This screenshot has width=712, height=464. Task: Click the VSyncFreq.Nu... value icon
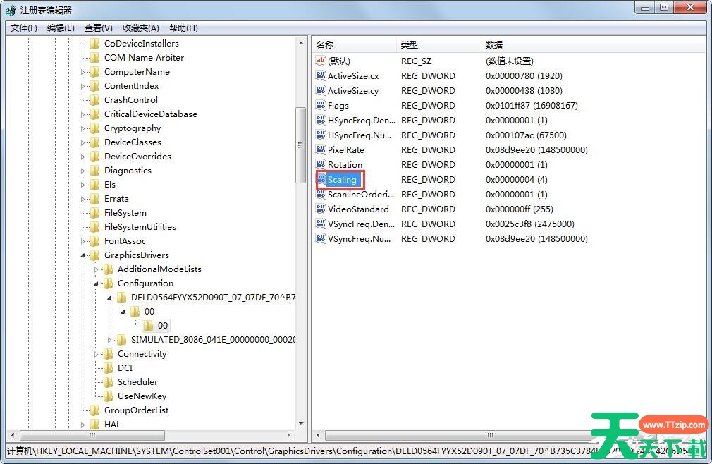point(321,238)
